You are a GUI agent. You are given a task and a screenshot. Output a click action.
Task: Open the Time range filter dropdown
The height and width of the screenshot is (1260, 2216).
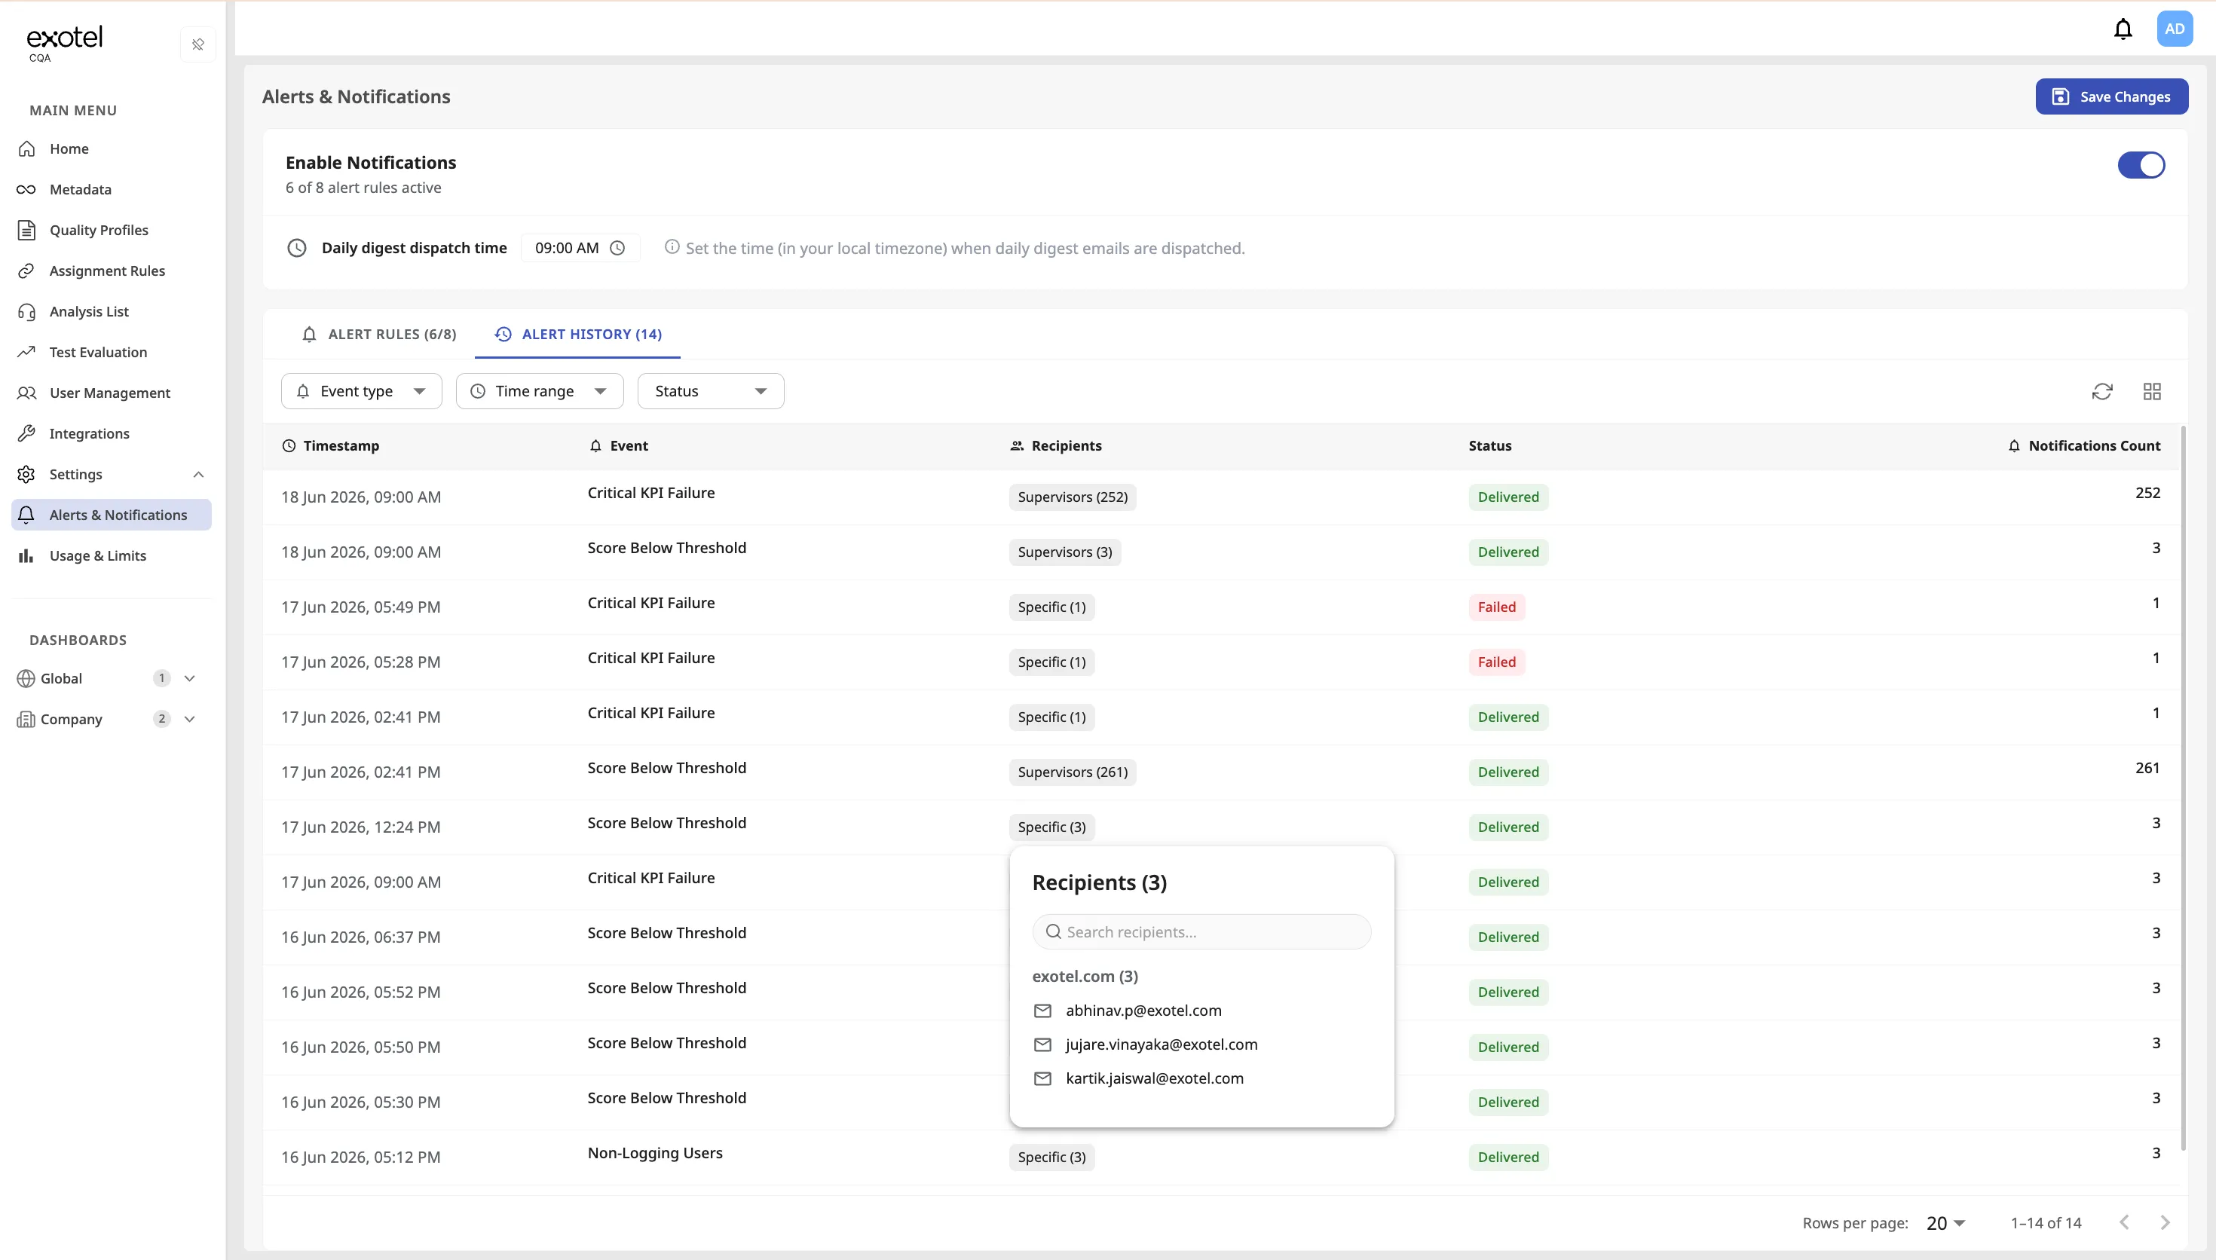click(540, 391)
